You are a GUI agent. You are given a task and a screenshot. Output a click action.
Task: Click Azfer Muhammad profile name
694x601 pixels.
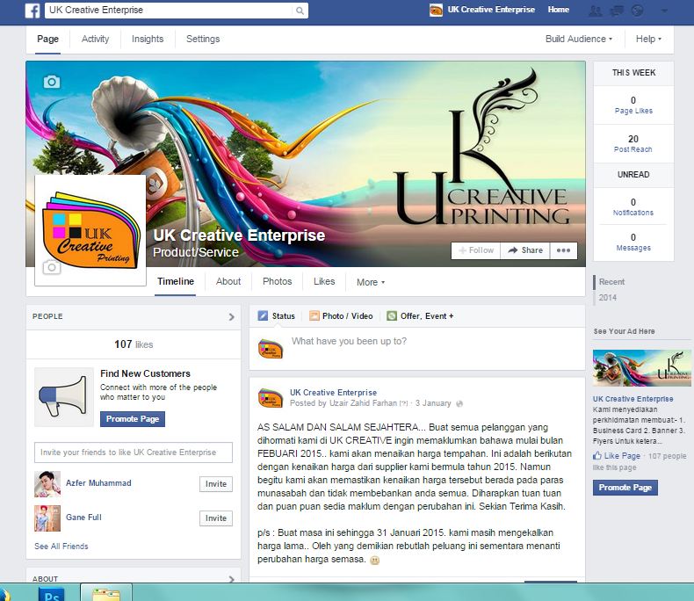[98, 483]
